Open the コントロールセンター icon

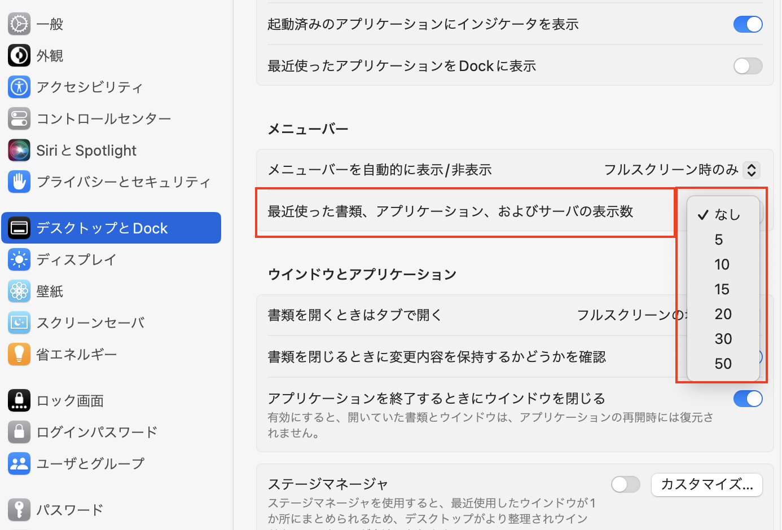(19, 118)
